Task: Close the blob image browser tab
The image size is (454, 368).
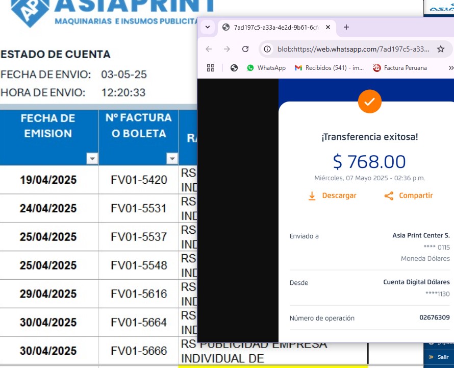Action: 328,27
